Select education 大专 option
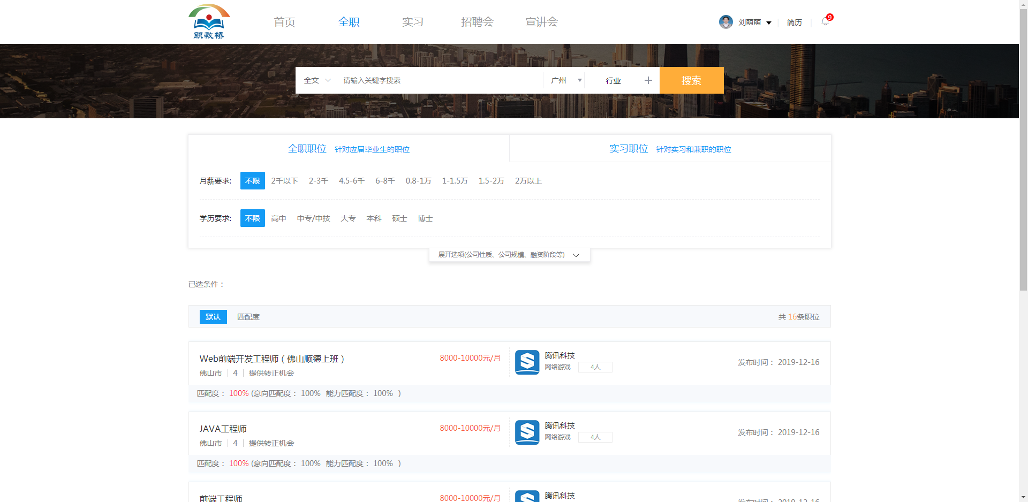The image size is (1028, 502). point(348,218)
